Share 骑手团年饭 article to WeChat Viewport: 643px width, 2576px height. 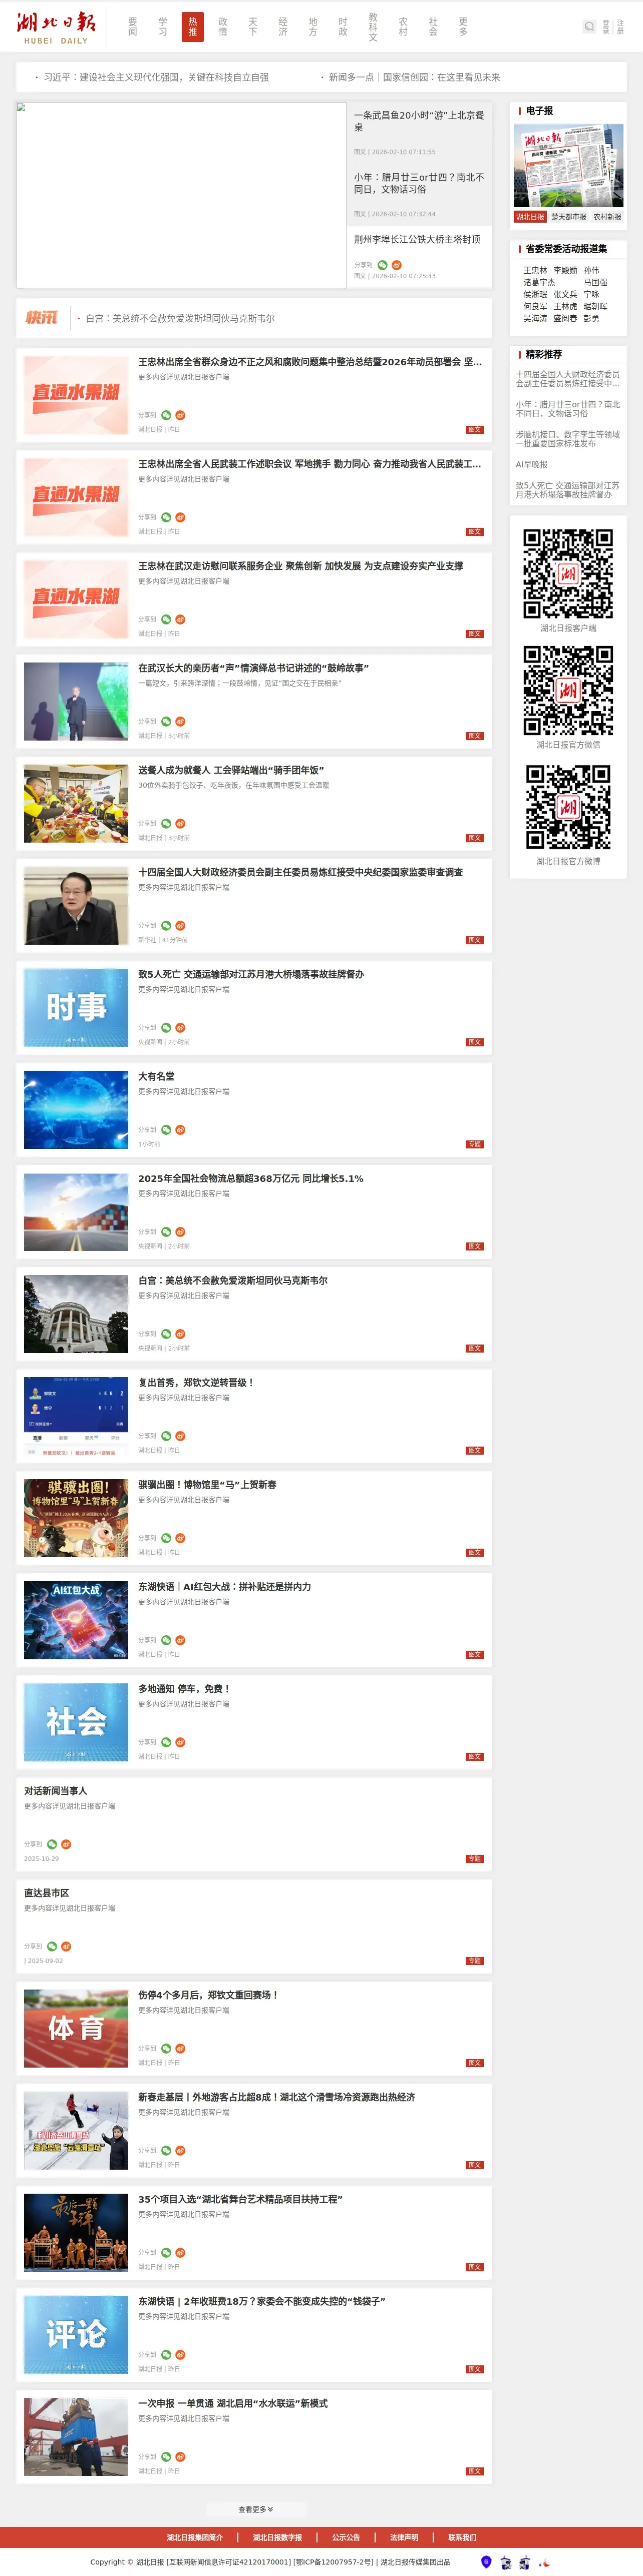coord(166,823)
